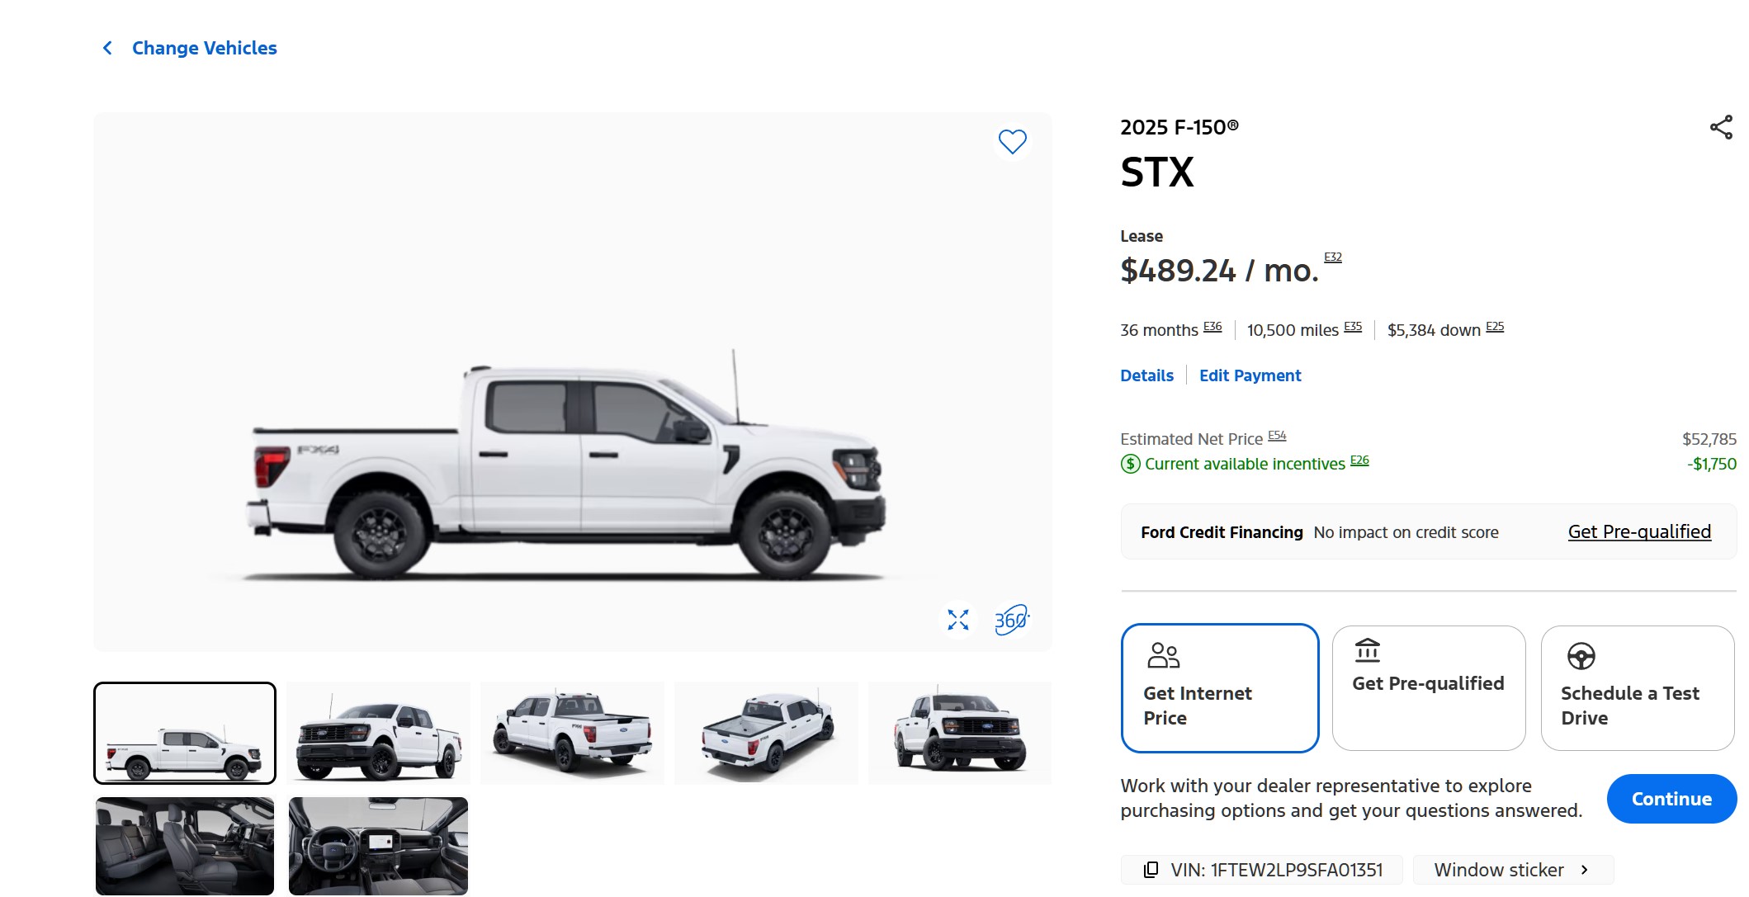Click the heart favorite icon
The height and width of the screenshot is (897, 1749).
coord(1012,142)
